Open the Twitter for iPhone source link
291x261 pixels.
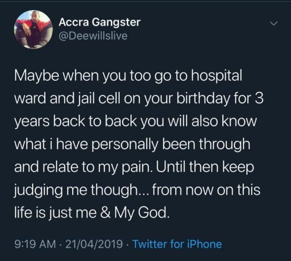tap(177, 244)
